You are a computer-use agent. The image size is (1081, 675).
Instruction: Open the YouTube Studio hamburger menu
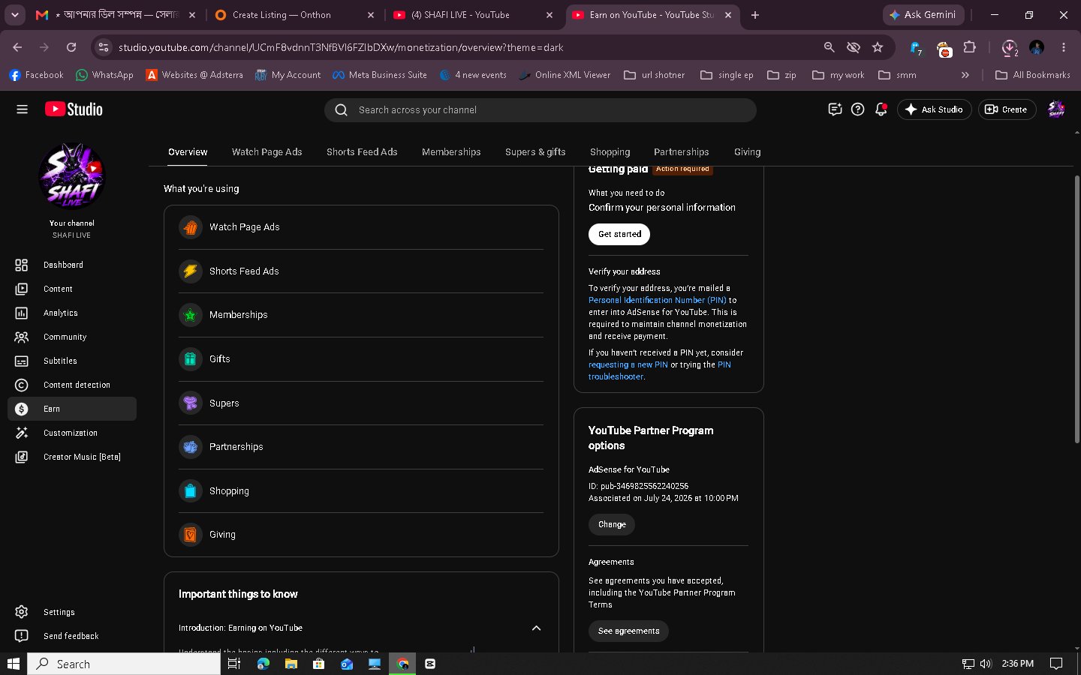tap(22, 109)
